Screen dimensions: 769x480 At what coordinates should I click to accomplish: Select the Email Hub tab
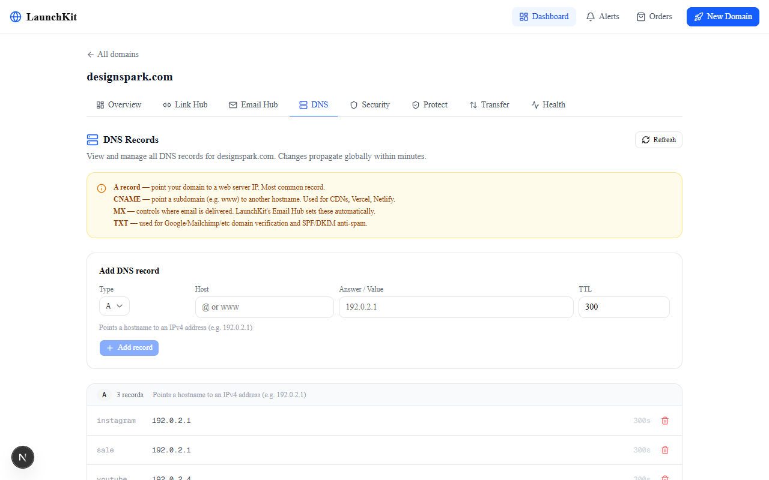coord(253,105)
